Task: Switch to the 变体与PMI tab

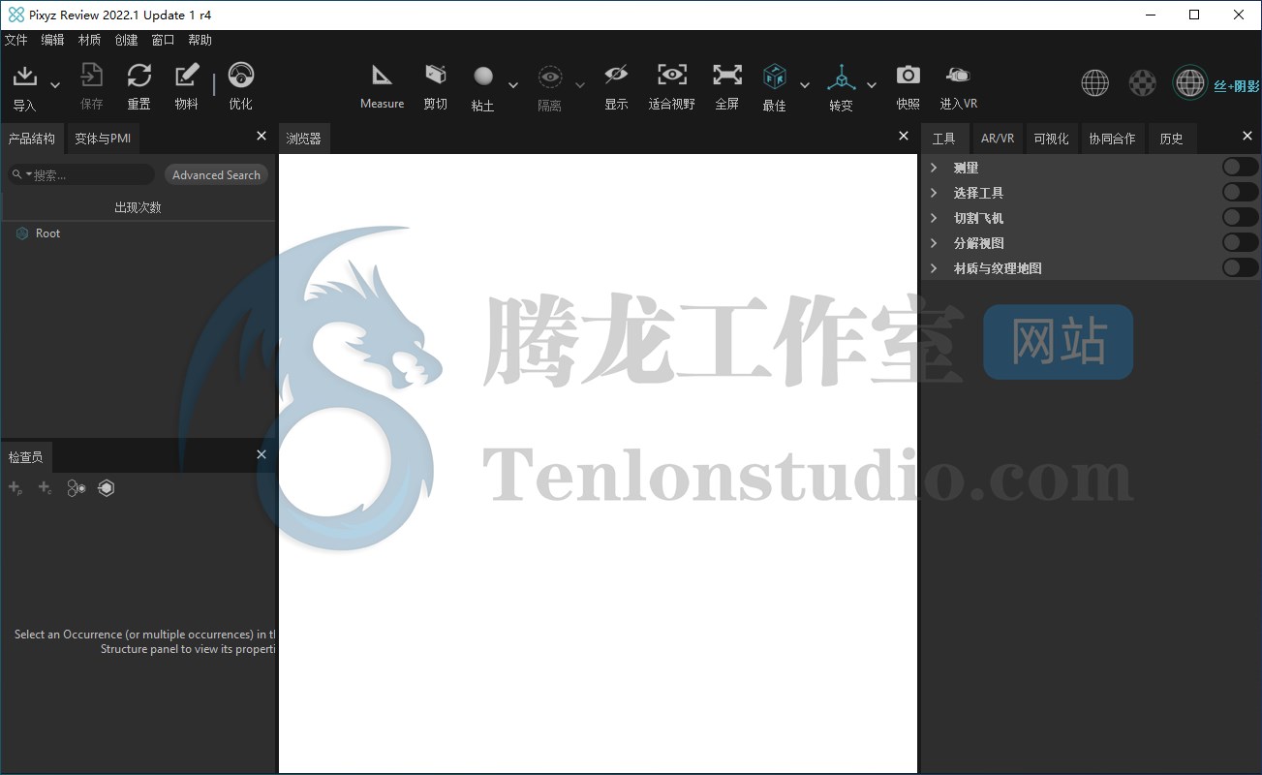Action: [103, 139]
